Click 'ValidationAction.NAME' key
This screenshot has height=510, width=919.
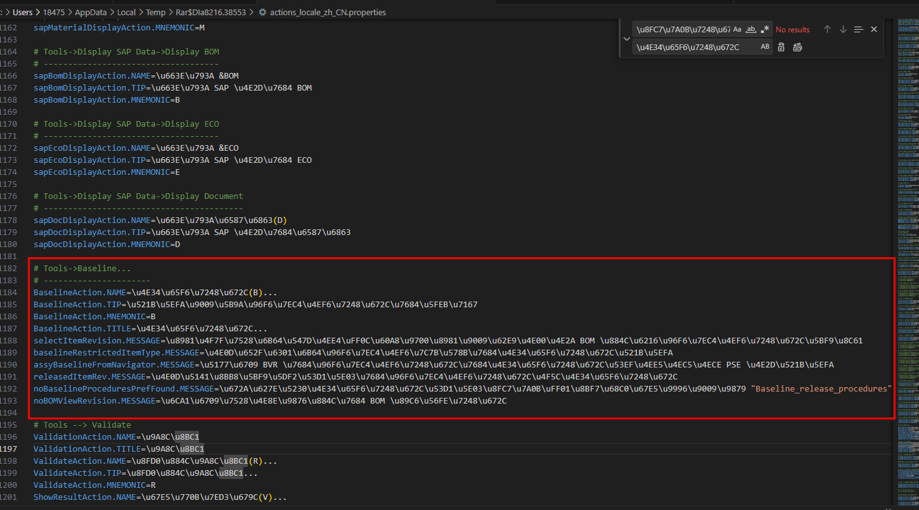pos(84,437)
